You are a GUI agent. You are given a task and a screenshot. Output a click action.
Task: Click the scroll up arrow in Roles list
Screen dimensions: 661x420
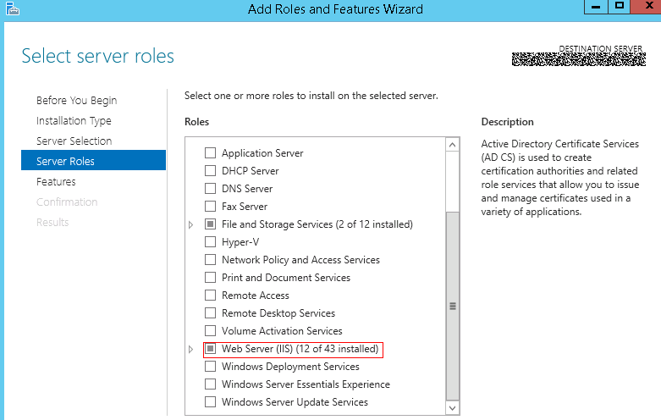tap(452, 145)
